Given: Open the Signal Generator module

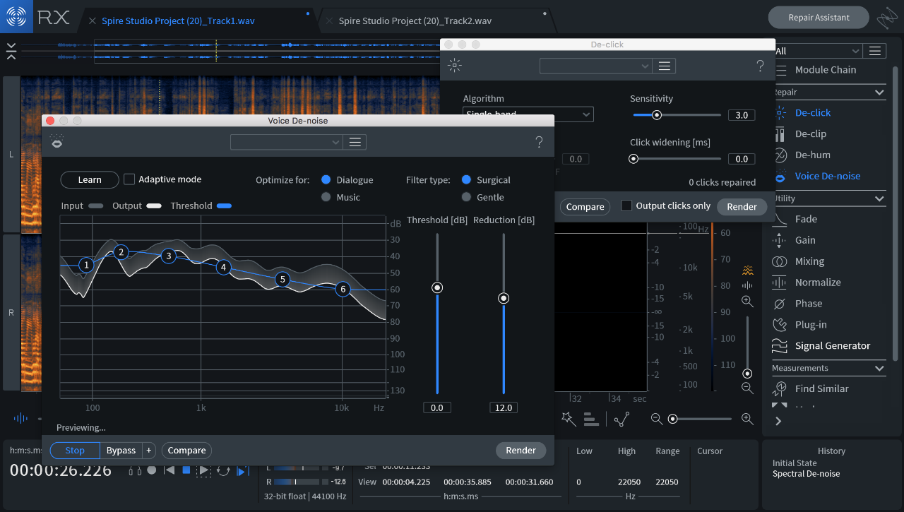Looking at the screenshot, I should click(x=833, y=346).
